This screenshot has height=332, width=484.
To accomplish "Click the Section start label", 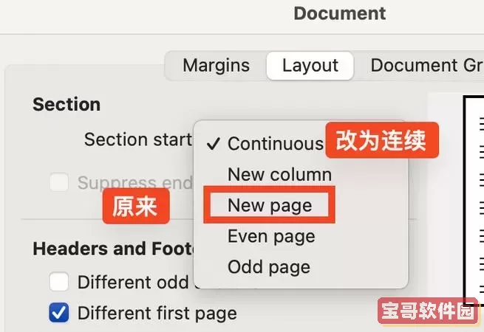I will [x=138, y=139].
